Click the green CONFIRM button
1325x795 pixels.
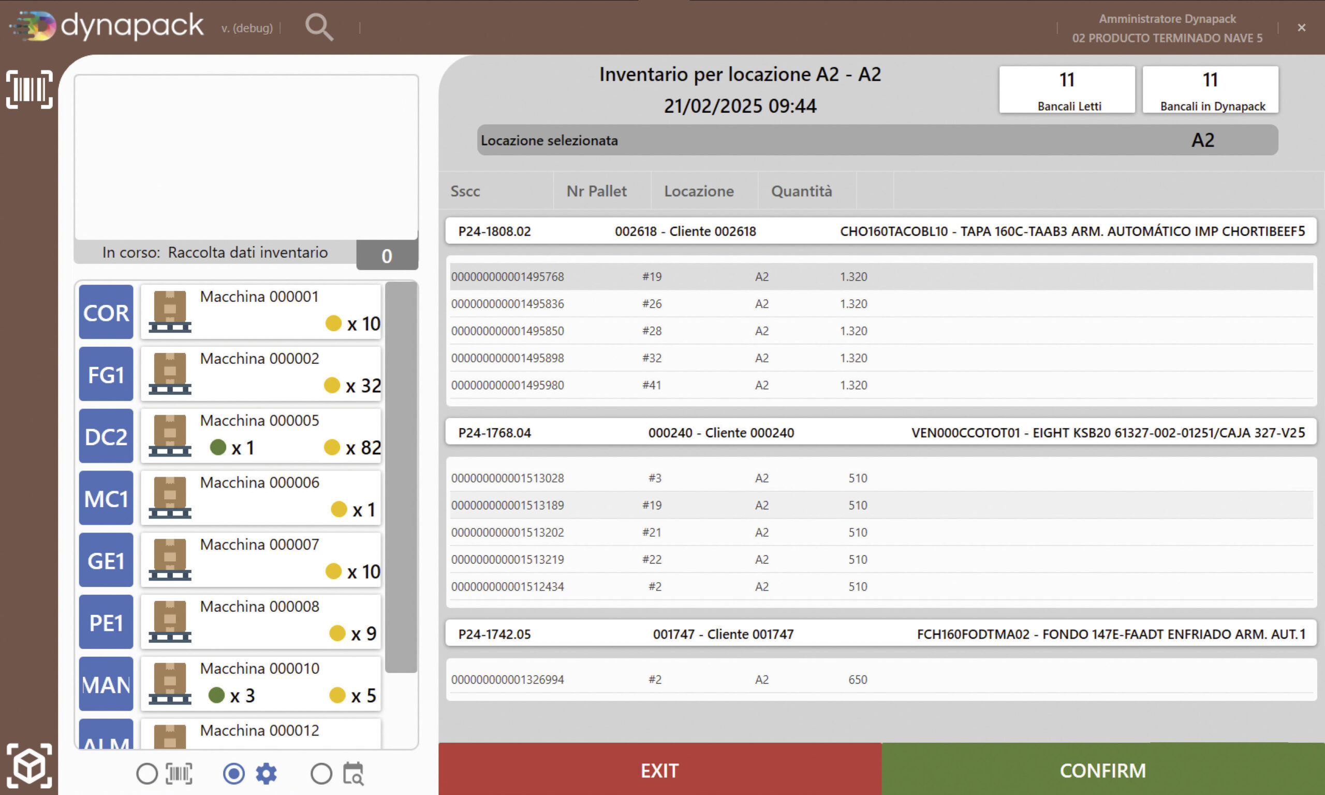[1103, 770]
